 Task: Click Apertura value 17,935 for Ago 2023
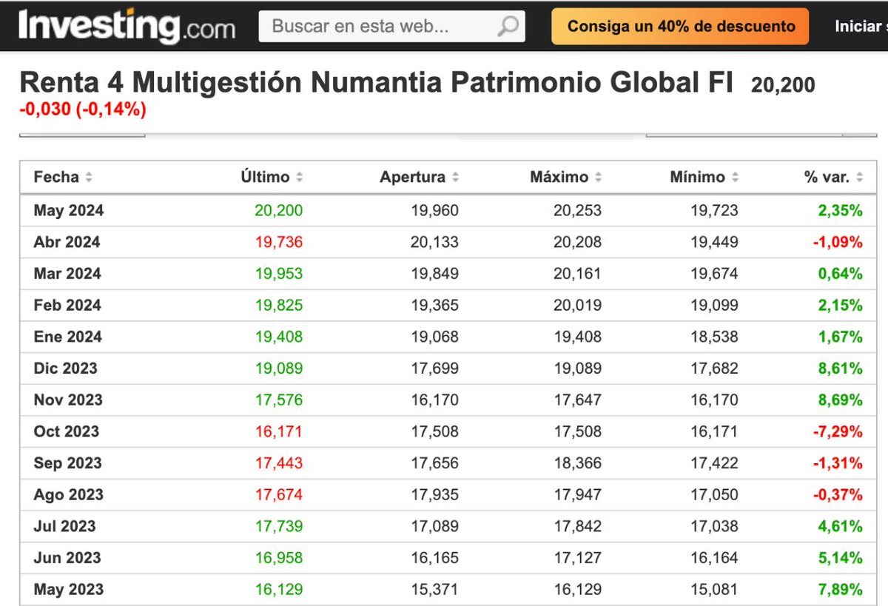(x=435, y=495)
